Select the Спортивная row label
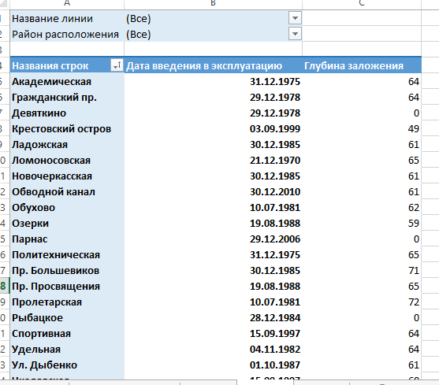 (x=67, y=334)
